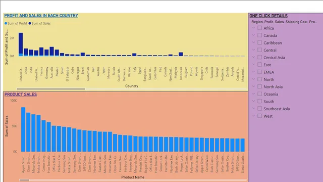Tick the Southeast Asia checkbox
This screenshot has width=323, height=182.
point(259,109)
